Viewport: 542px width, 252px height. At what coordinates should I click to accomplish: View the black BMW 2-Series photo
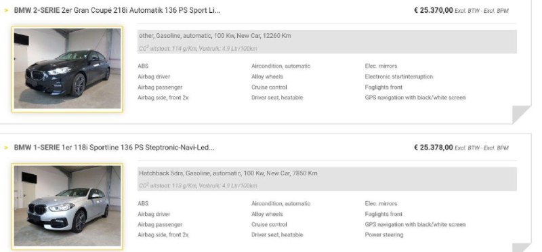67,69
